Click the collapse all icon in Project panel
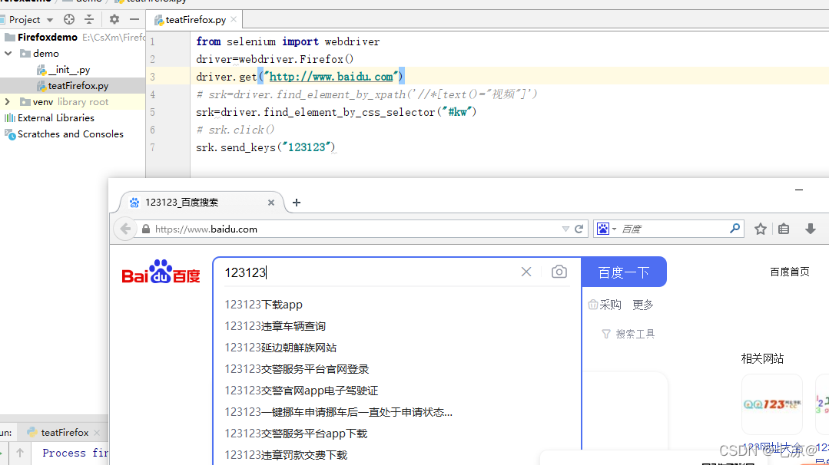This screenshot has height=465, width=829. (x=89, y=19)
